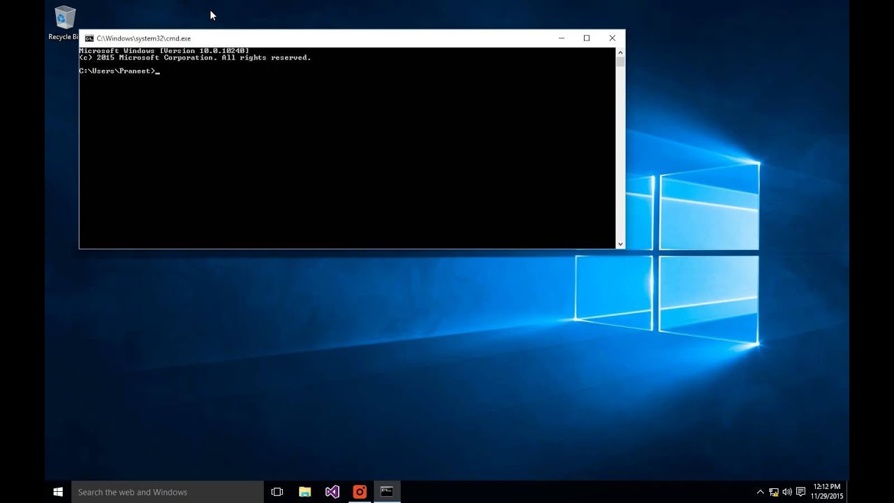Click the cmd scrollbar up arrow
This screenshot has width=894, height=503.
click(x=620, y=52)
